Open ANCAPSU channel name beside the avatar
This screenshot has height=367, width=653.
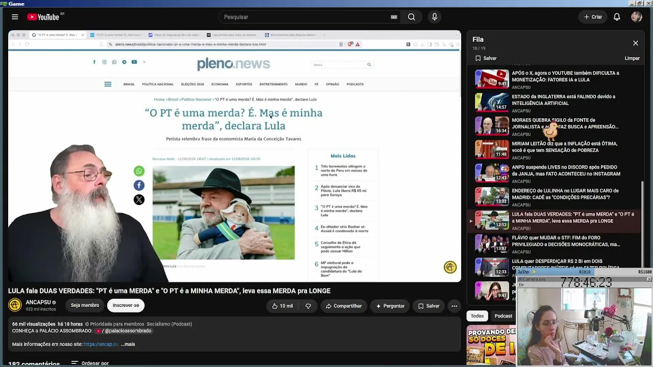pyautogui.click(x=38, y=302)
